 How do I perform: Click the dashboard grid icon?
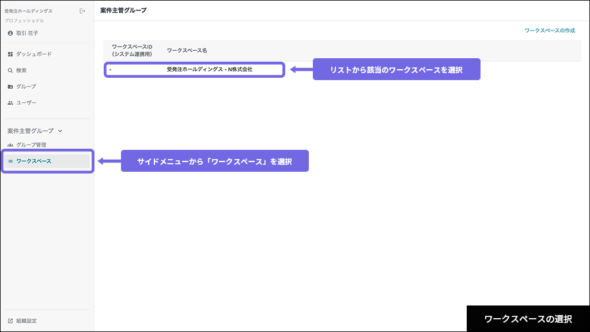[x=10, y=54]
